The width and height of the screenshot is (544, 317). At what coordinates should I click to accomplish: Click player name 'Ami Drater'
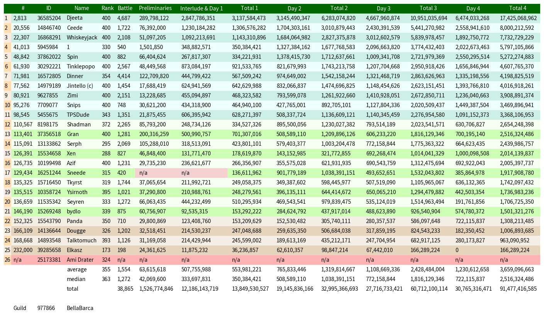click(x=80, y=260)
